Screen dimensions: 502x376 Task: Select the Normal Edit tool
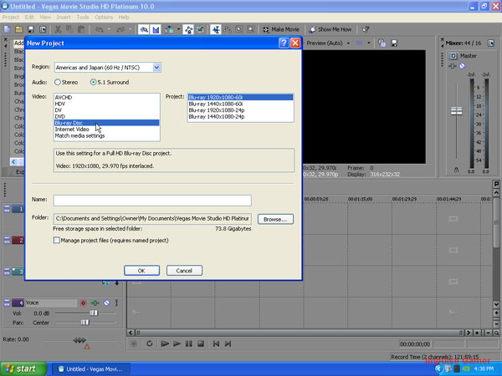pyautogui.click(x=216, y=30)
